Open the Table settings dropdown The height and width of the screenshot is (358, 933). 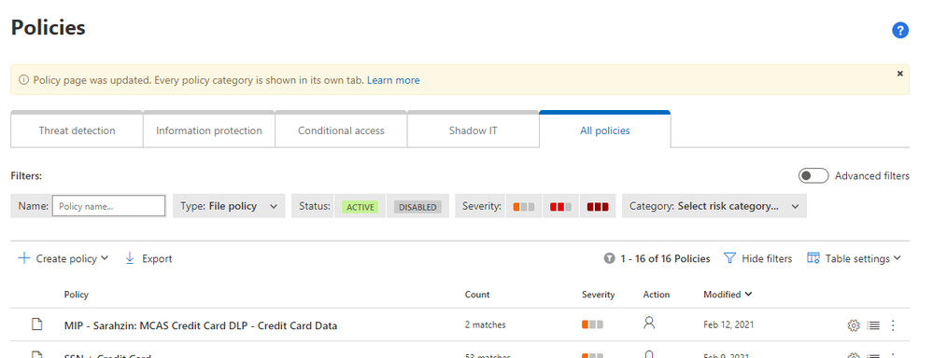(854, 258)
